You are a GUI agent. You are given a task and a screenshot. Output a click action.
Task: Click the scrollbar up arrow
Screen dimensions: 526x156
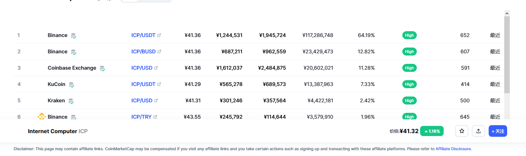pyautogui.click(x=507, y=13)
